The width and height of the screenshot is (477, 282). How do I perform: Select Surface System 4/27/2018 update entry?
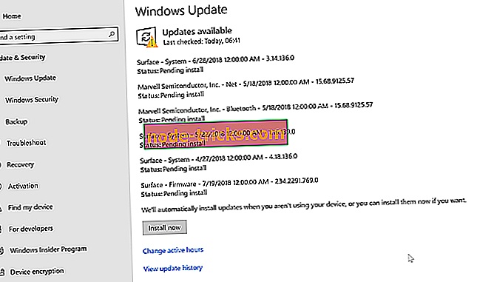(219, 164)
